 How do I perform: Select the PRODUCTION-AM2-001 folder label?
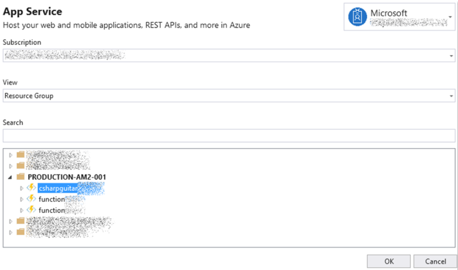(67, 177)
